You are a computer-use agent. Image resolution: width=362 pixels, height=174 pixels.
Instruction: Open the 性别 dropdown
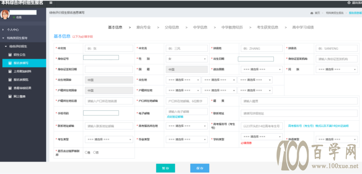tap(187, 59)
